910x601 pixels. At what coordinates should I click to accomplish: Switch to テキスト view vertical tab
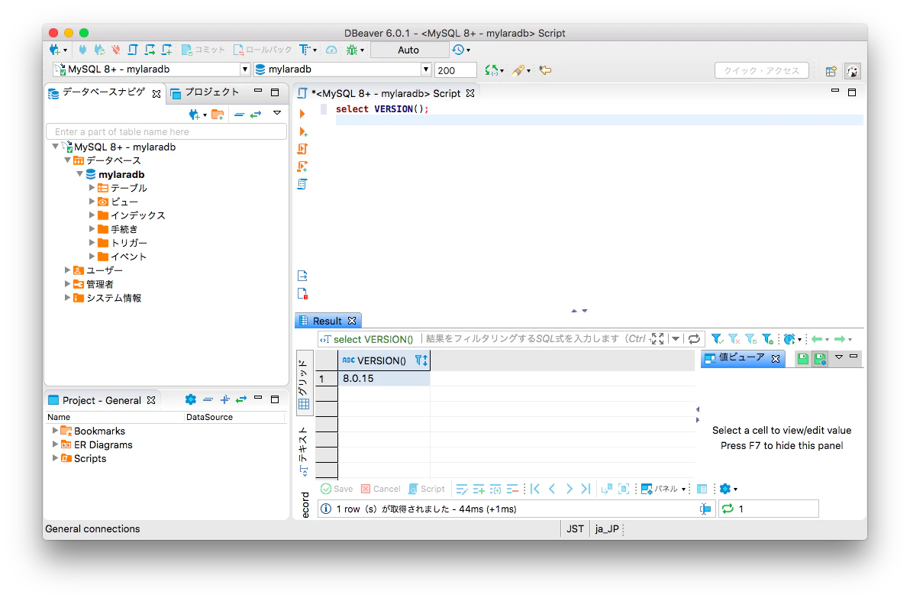point(304,451)
